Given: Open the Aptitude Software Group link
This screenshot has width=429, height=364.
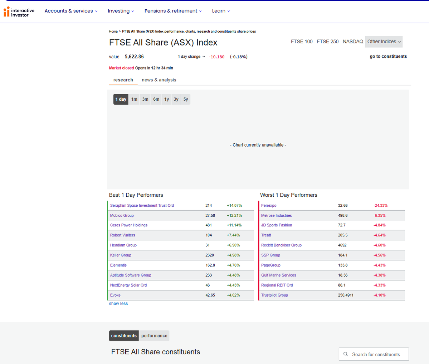Looking at the screenshot, I should (x=131, y=275).
